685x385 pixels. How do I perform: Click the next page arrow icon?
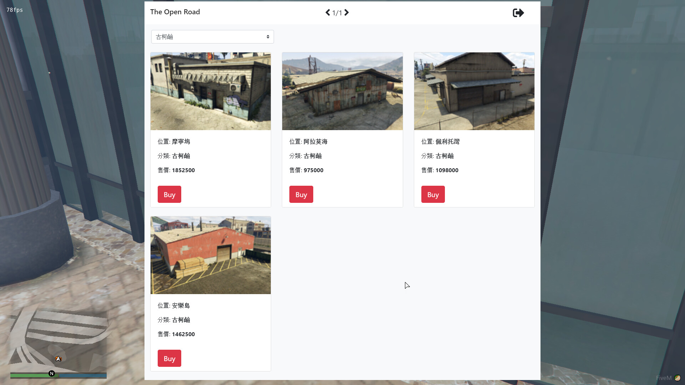click(346, 12)
